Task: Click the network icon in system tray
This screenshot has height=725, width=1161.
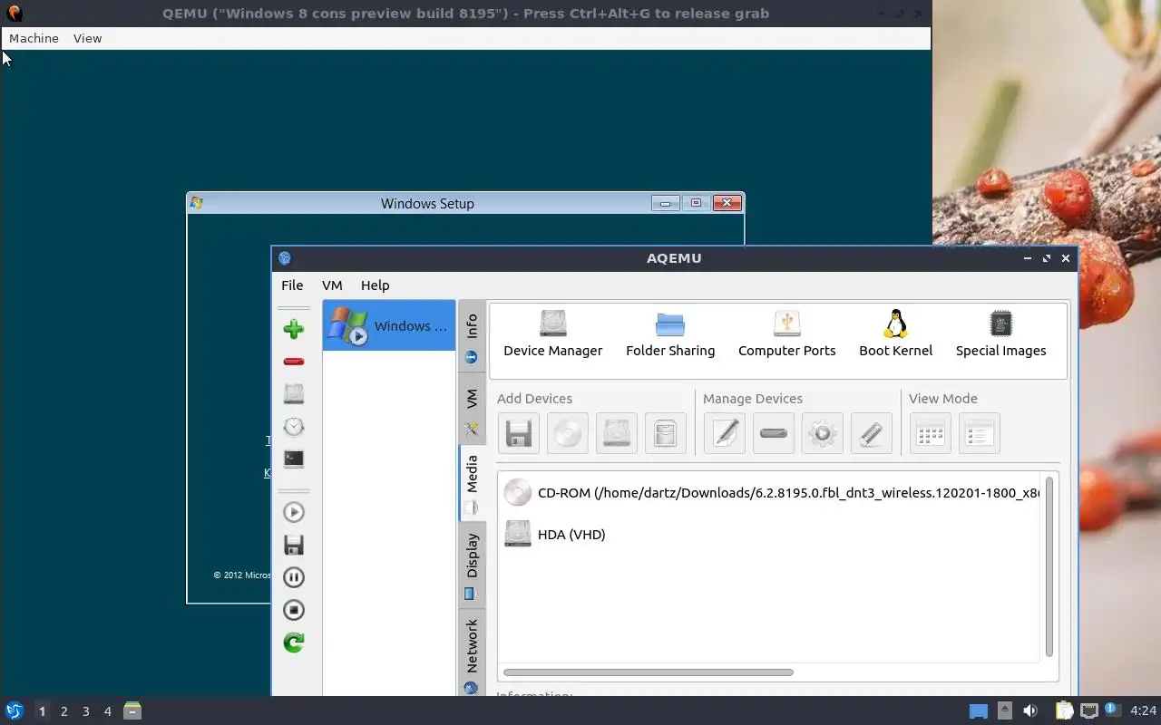Action: [x=1089, y=710]
